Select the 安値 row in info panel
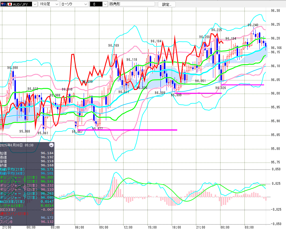Viewport: 286px width, 230px height. (x=27, y=161)
